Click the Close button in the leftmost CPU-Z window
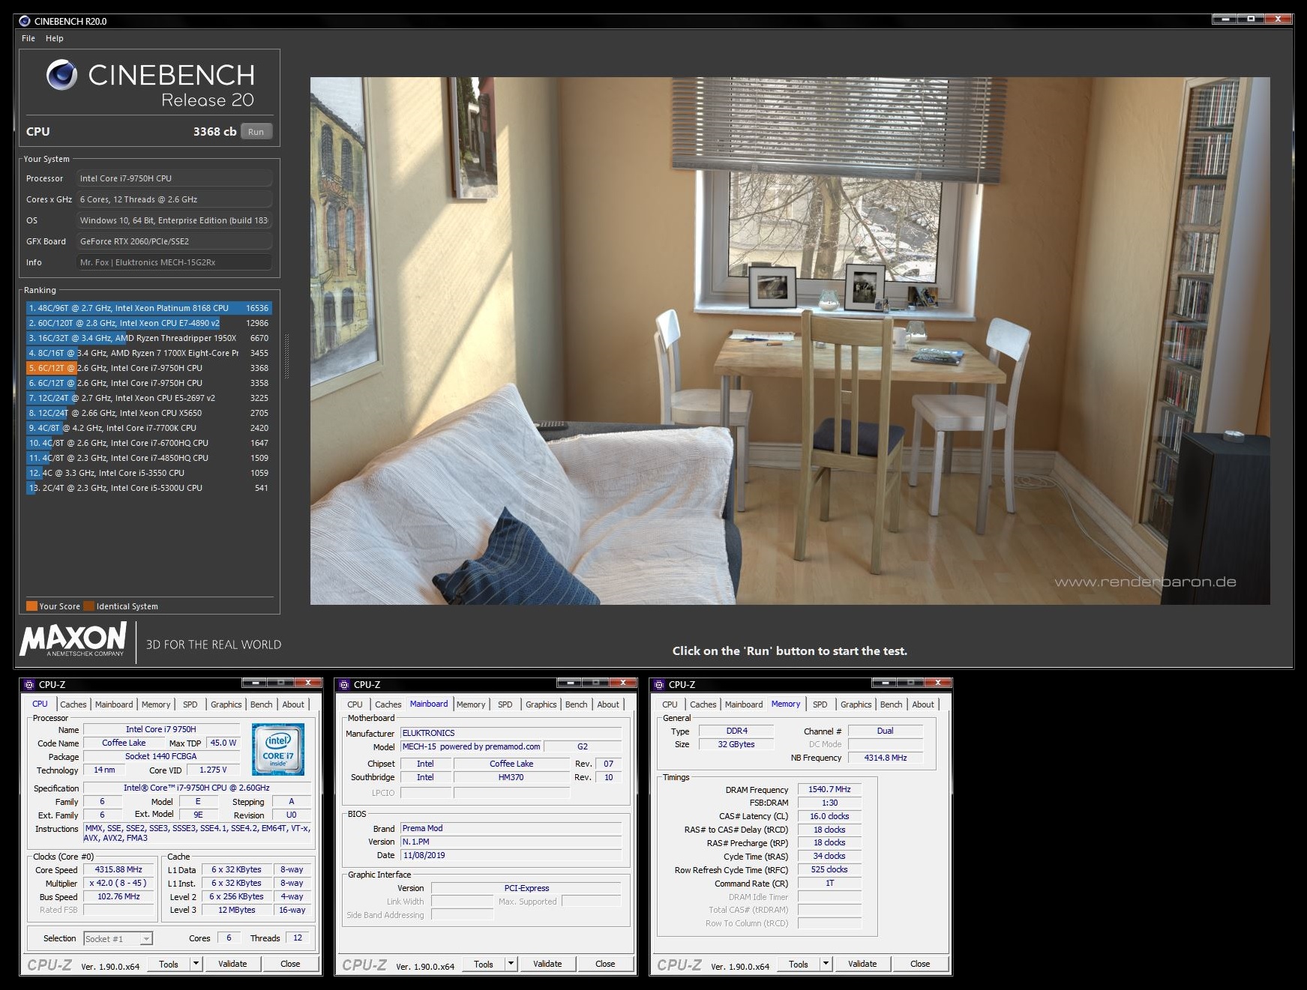Screen dimensions: 1307x990 [290, 964]
